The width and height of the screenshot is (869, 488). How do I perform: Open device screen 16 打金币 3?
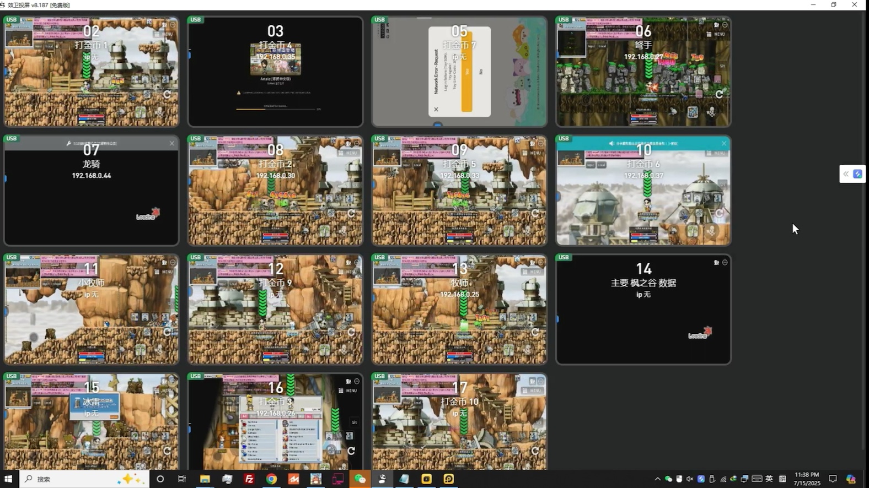point(275,421)
